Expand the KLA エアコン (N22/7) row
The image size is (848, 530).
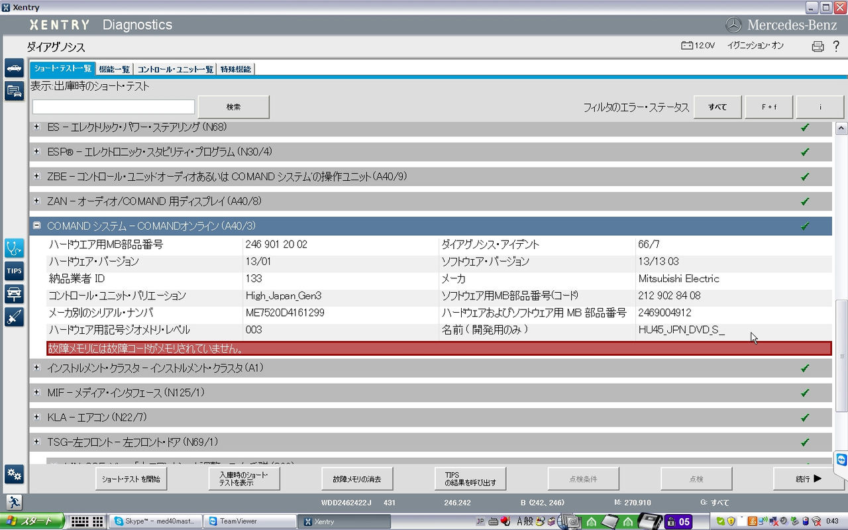(36, 417)
